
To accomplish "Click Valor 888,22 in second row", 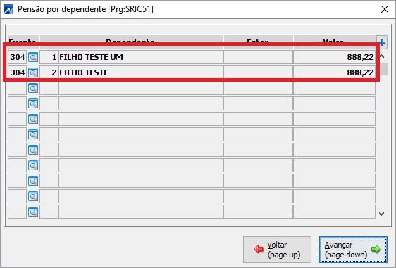I will 334,72.
